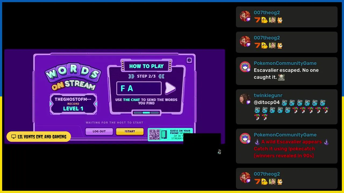The height and width of the screenshot is (193, 344).
Task: Click the monitor icon in the LIL VONTS label
Action: click(14, 137)
